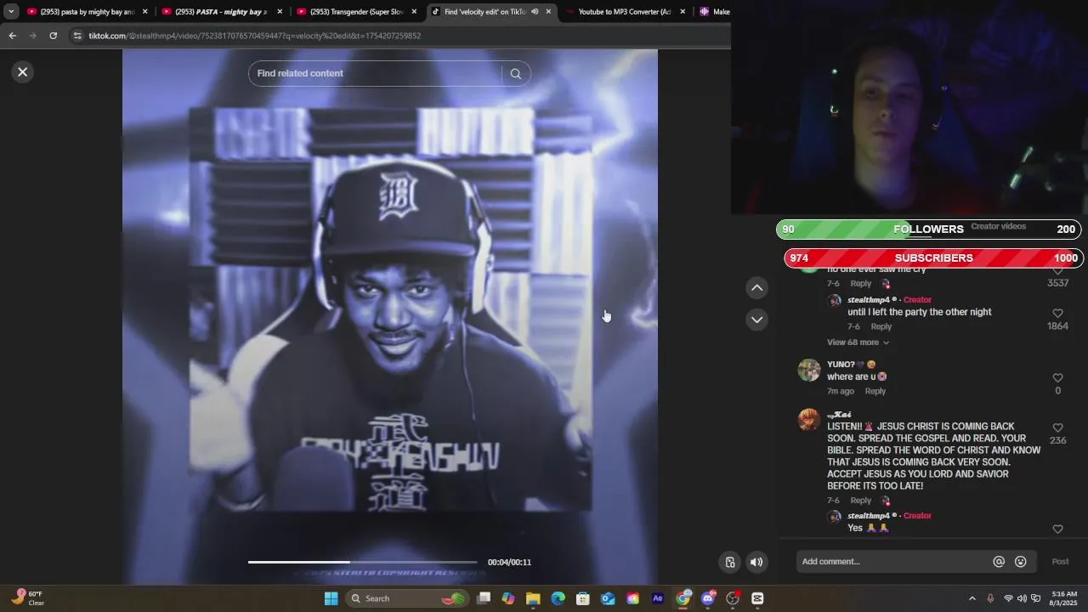
Task: Open Microsoft Edge from the taskbar
Action: [558, 598]
